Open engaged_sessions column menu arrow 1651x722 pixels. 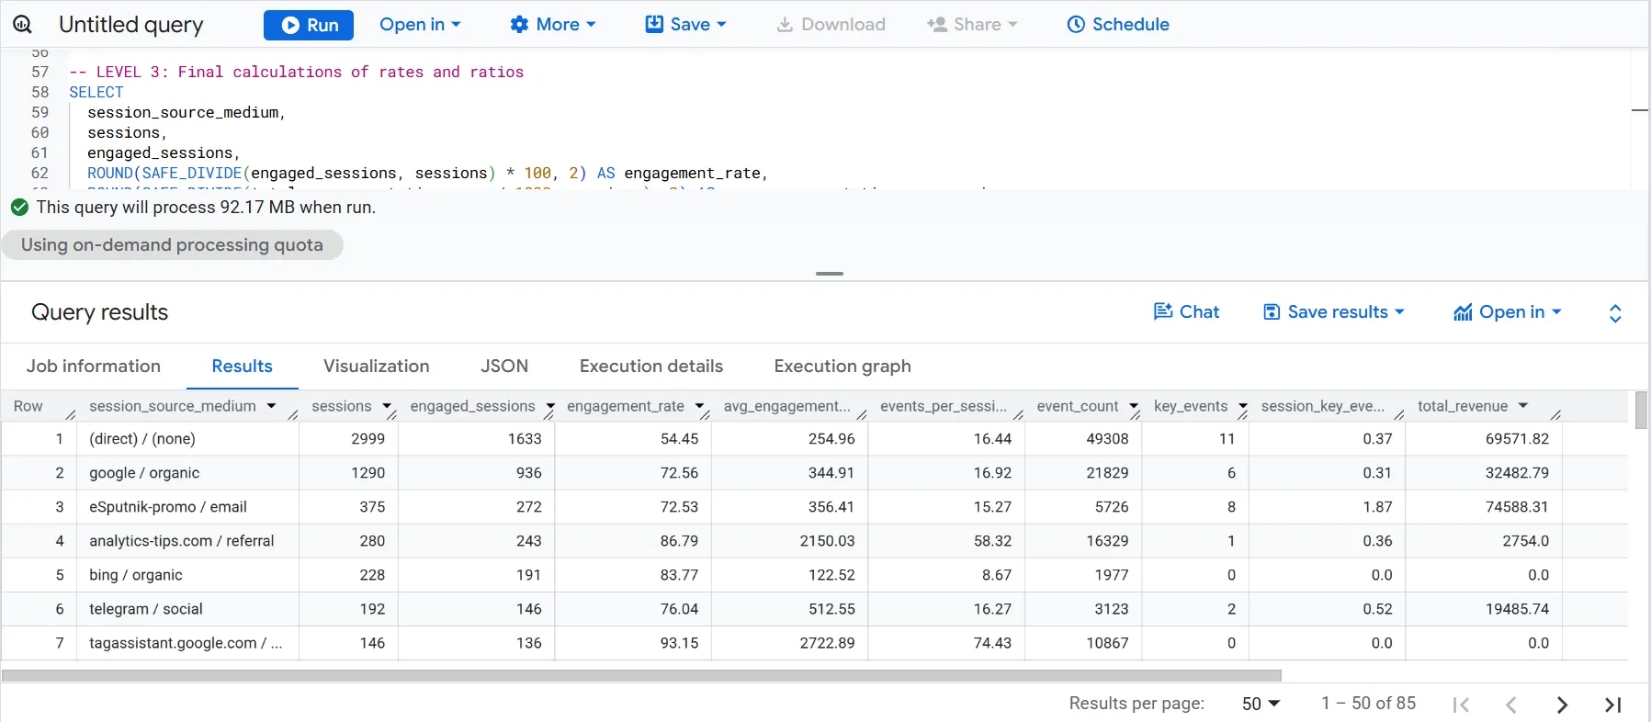pyautogui.click(x=549, y=406)
